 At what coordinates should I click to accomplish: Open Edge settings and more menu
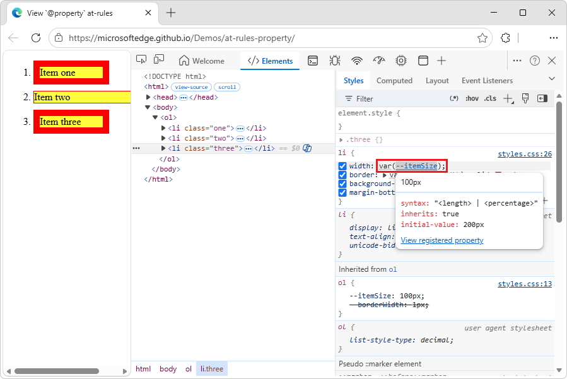(x=553, y=38)
